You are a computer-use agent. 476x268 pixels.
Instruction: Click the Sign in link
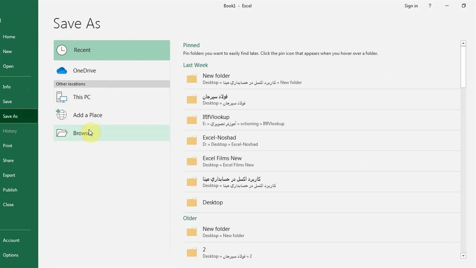(411, 6)
